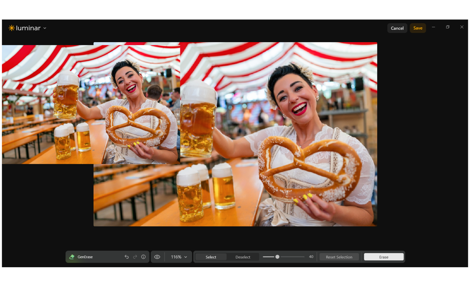This screenshot has width=470, height=287.
Task: Click the Luminar star logo icon
Action: click(x=12, y=28)
